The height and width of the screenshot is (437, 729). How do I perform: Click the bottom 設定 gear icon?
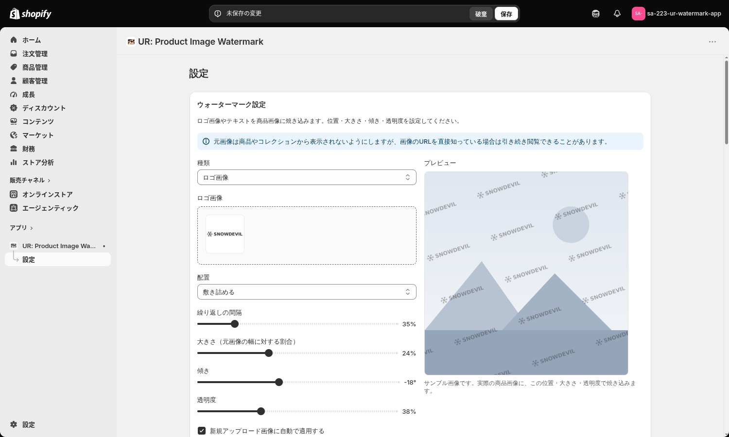[14, 424]
